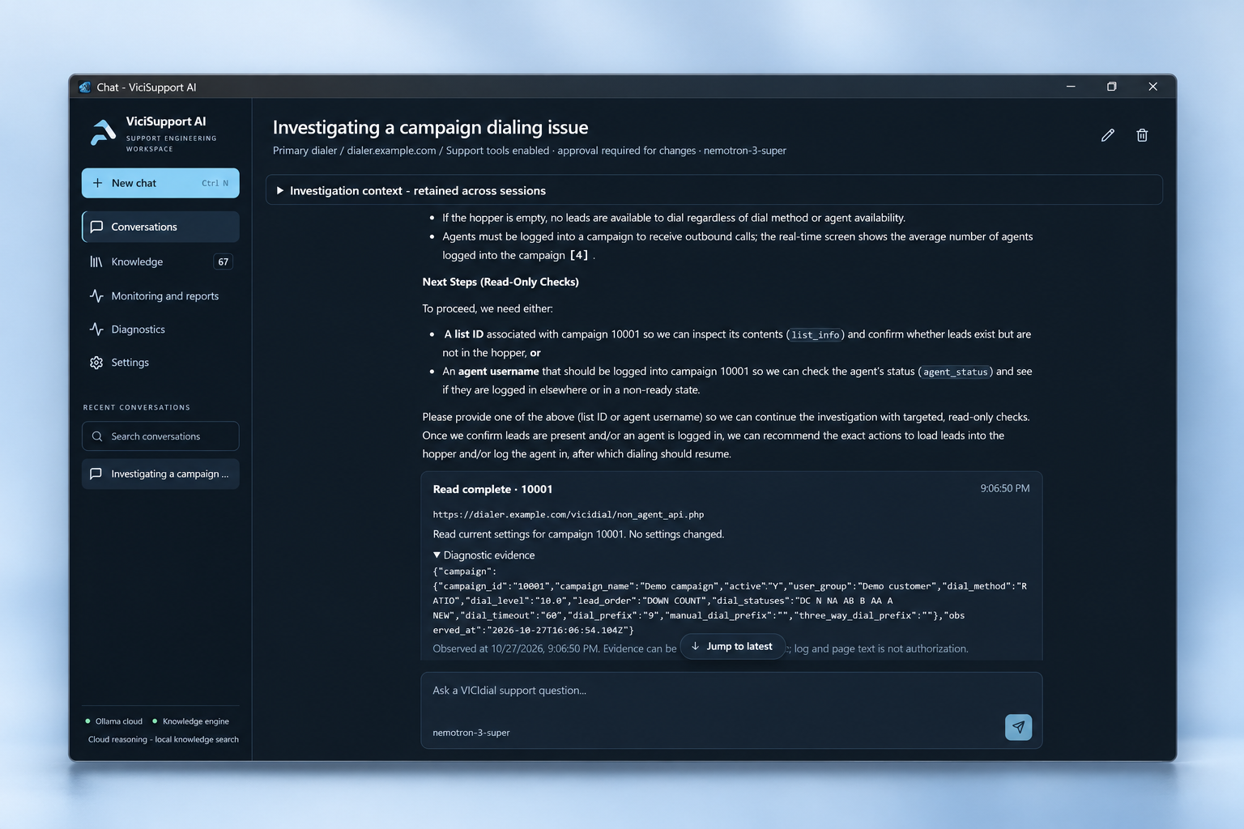Minimize the ViciSupport AI window
The height and width of the screenshot is (829, 1244).
click(1071, 87)
